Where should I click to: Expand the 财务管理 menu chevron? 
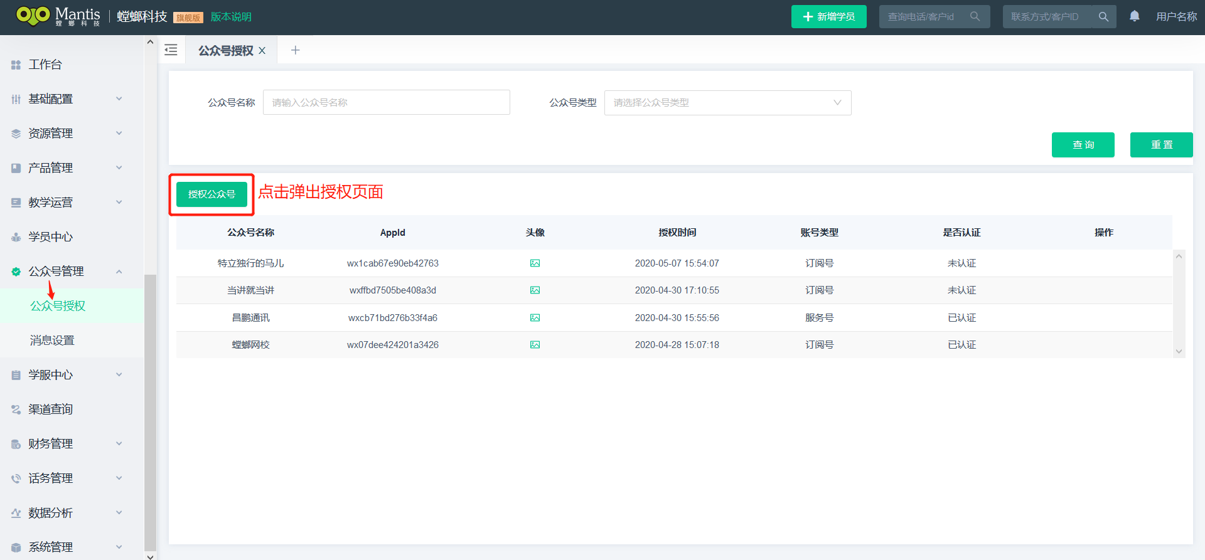click(x=119, y=444)
